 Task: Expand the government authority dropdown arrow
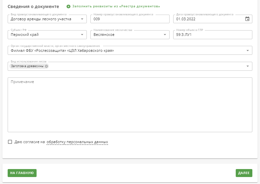click(248, 50)
